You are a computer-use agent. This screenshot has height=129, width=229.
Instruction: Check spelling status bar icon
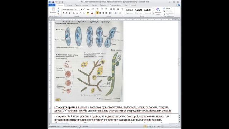click(80, 126)
